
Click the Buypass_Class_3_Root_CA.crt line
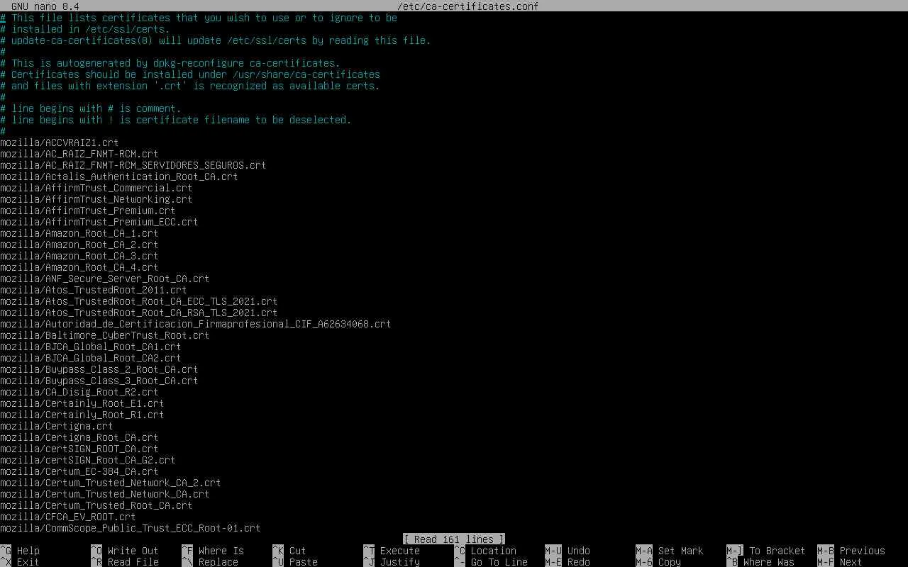coord(99,381)
